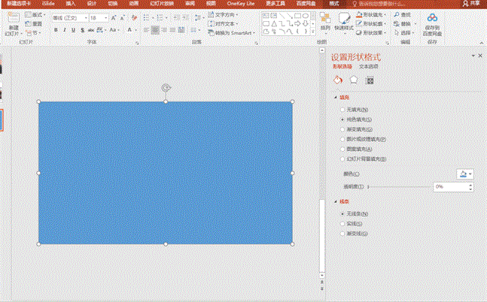This screenshot has width=487, height=302.
Task: Select the No fill (无填充) radio option
Action: 343,110
